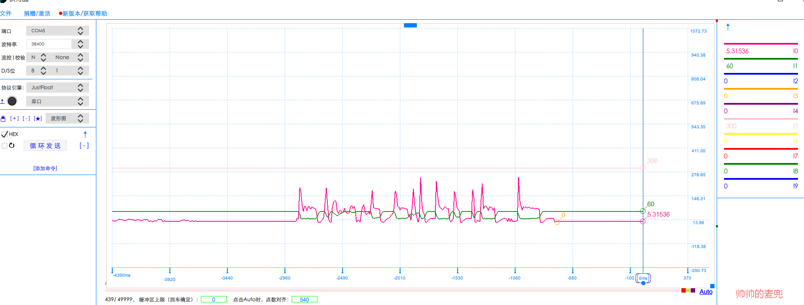
Task: Click the [-] button next to [★]
Action: [26, 118]
